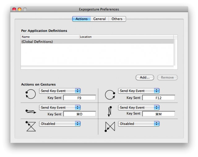The image size is (198, 157).
Task: Switch to the Actions tab
Action: pos(81,19)
